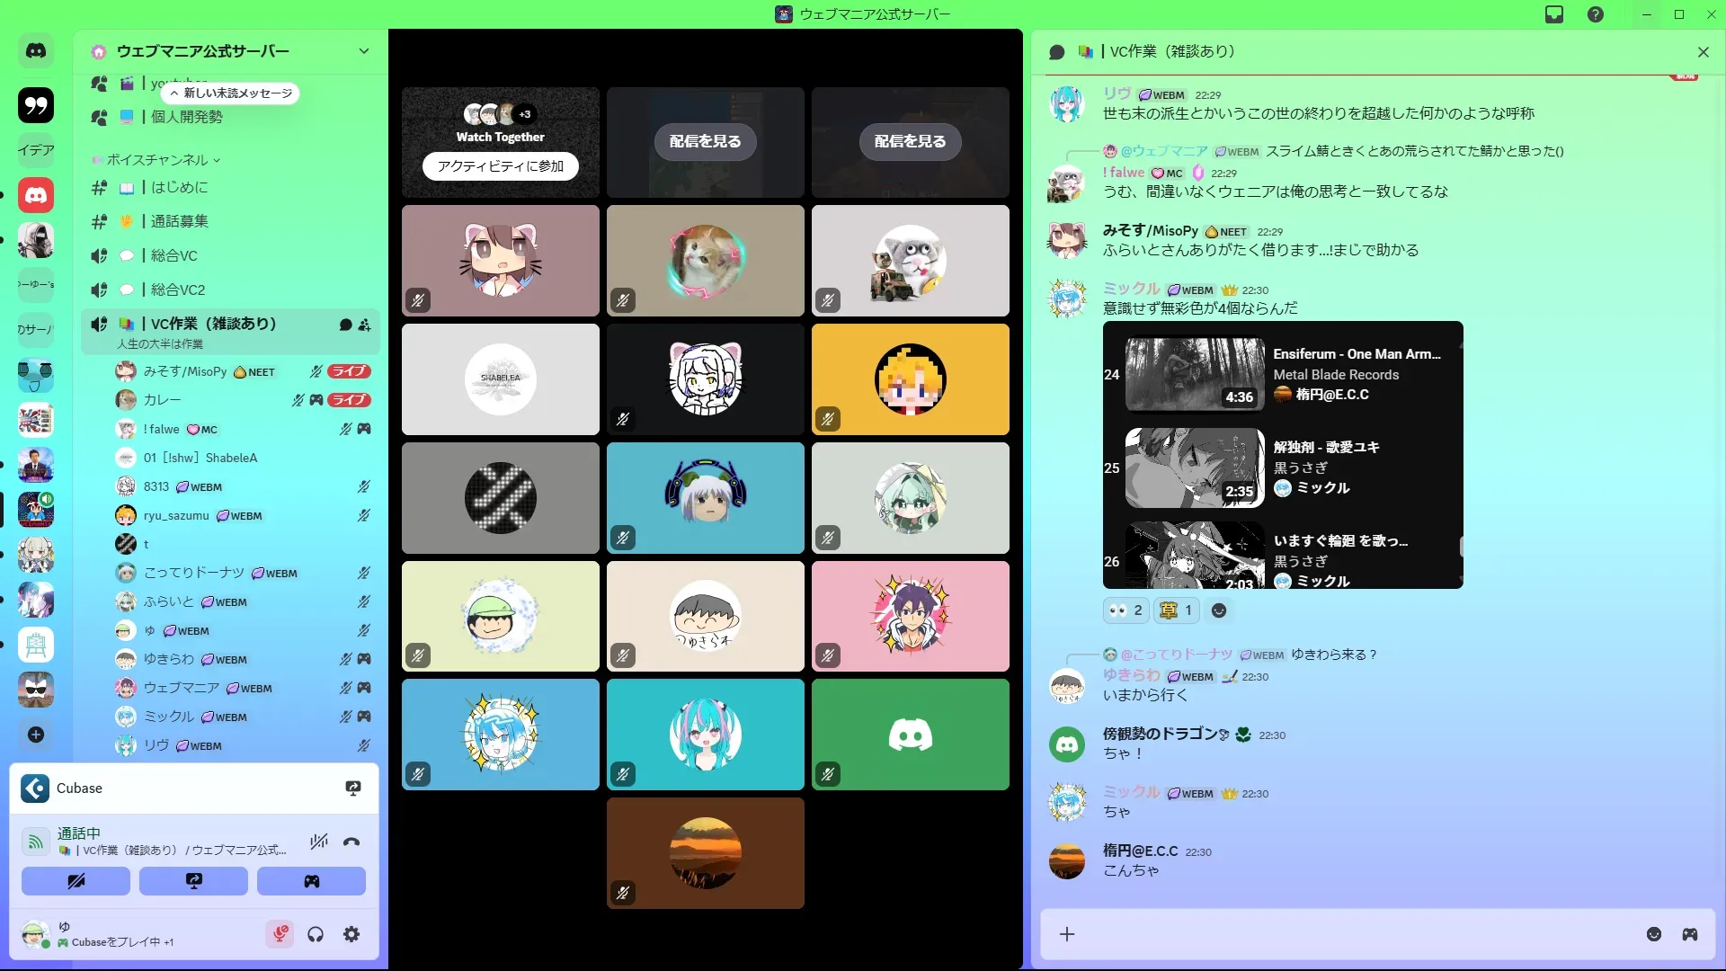Disconnect from the voice call
The image size is (1726, 971).
click(x=351, y=842)
